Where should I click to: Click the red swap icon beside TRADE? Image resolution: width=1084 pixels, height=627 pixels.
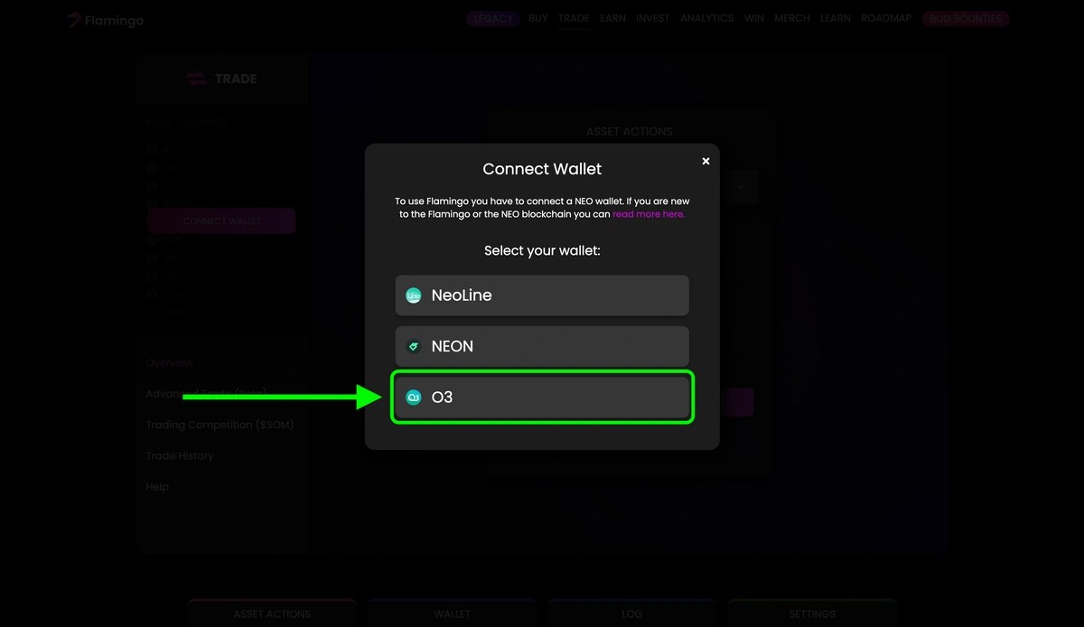coord(196,78)
